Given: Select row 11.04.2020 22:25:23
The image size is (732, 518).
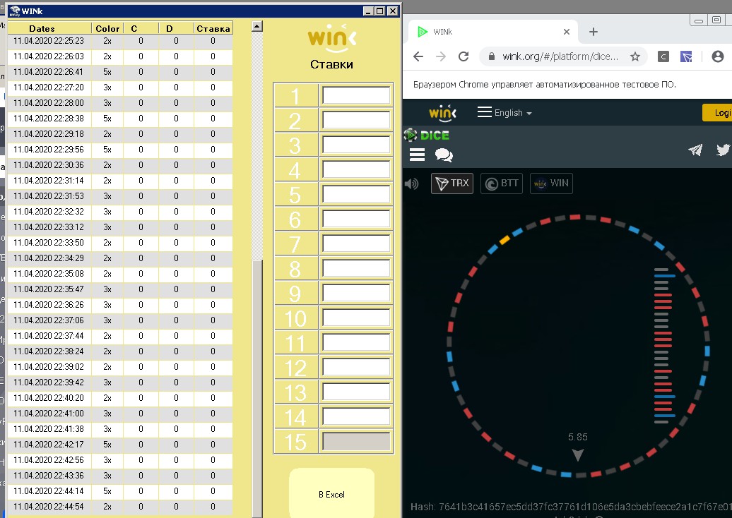Looking at the screenshot, I should (x=120, y=41).
